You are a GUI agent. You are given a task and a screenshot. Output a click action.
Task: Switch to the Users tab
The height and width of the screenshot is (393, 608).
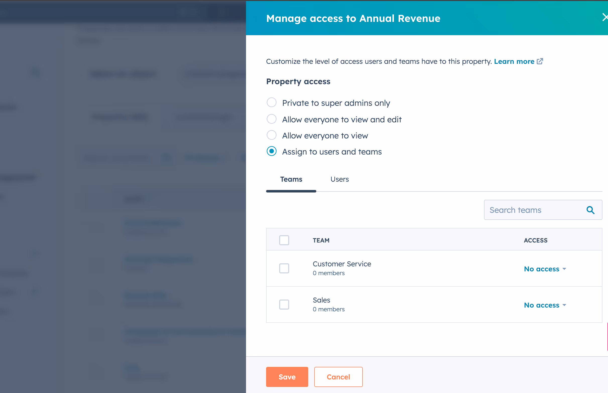pos(340,179)
